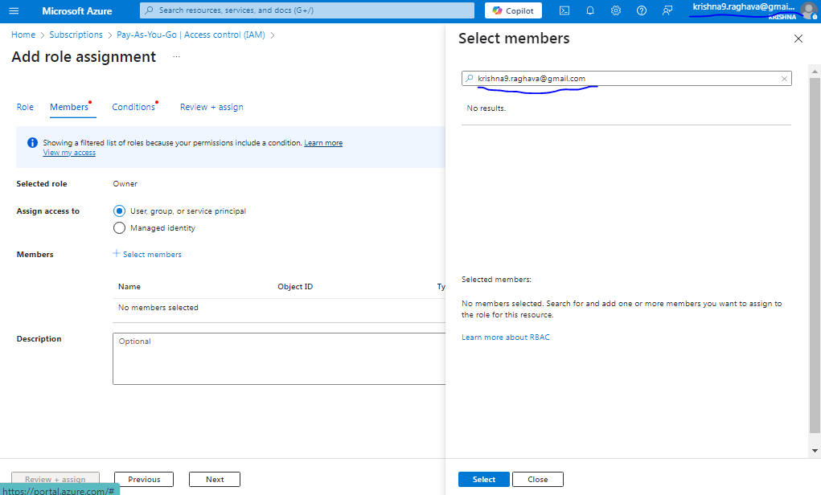Launch Copilot from the top bar

(x=512, y=10)
